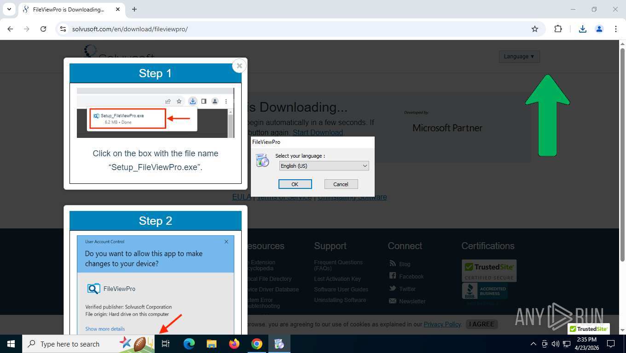Open the Twitter link in the footer
This screenshot has width=626, height=353.
407,289
